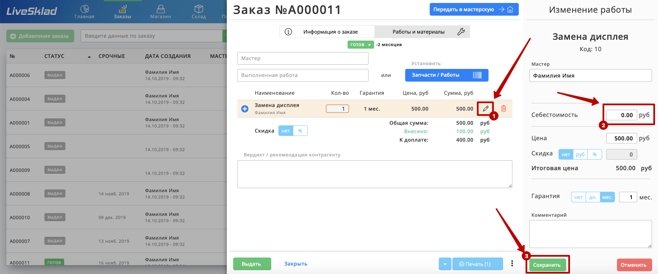
Task: Set order discount type to percent
Action: (x=300, y=131)
